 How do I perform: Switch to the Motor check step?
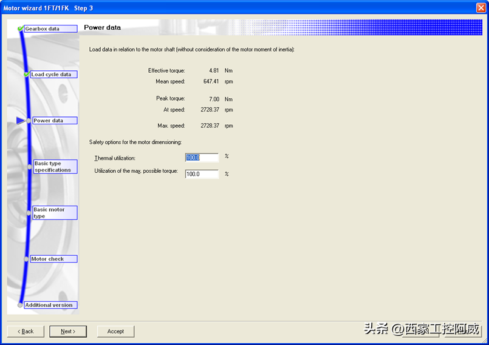tap(53, 259)
